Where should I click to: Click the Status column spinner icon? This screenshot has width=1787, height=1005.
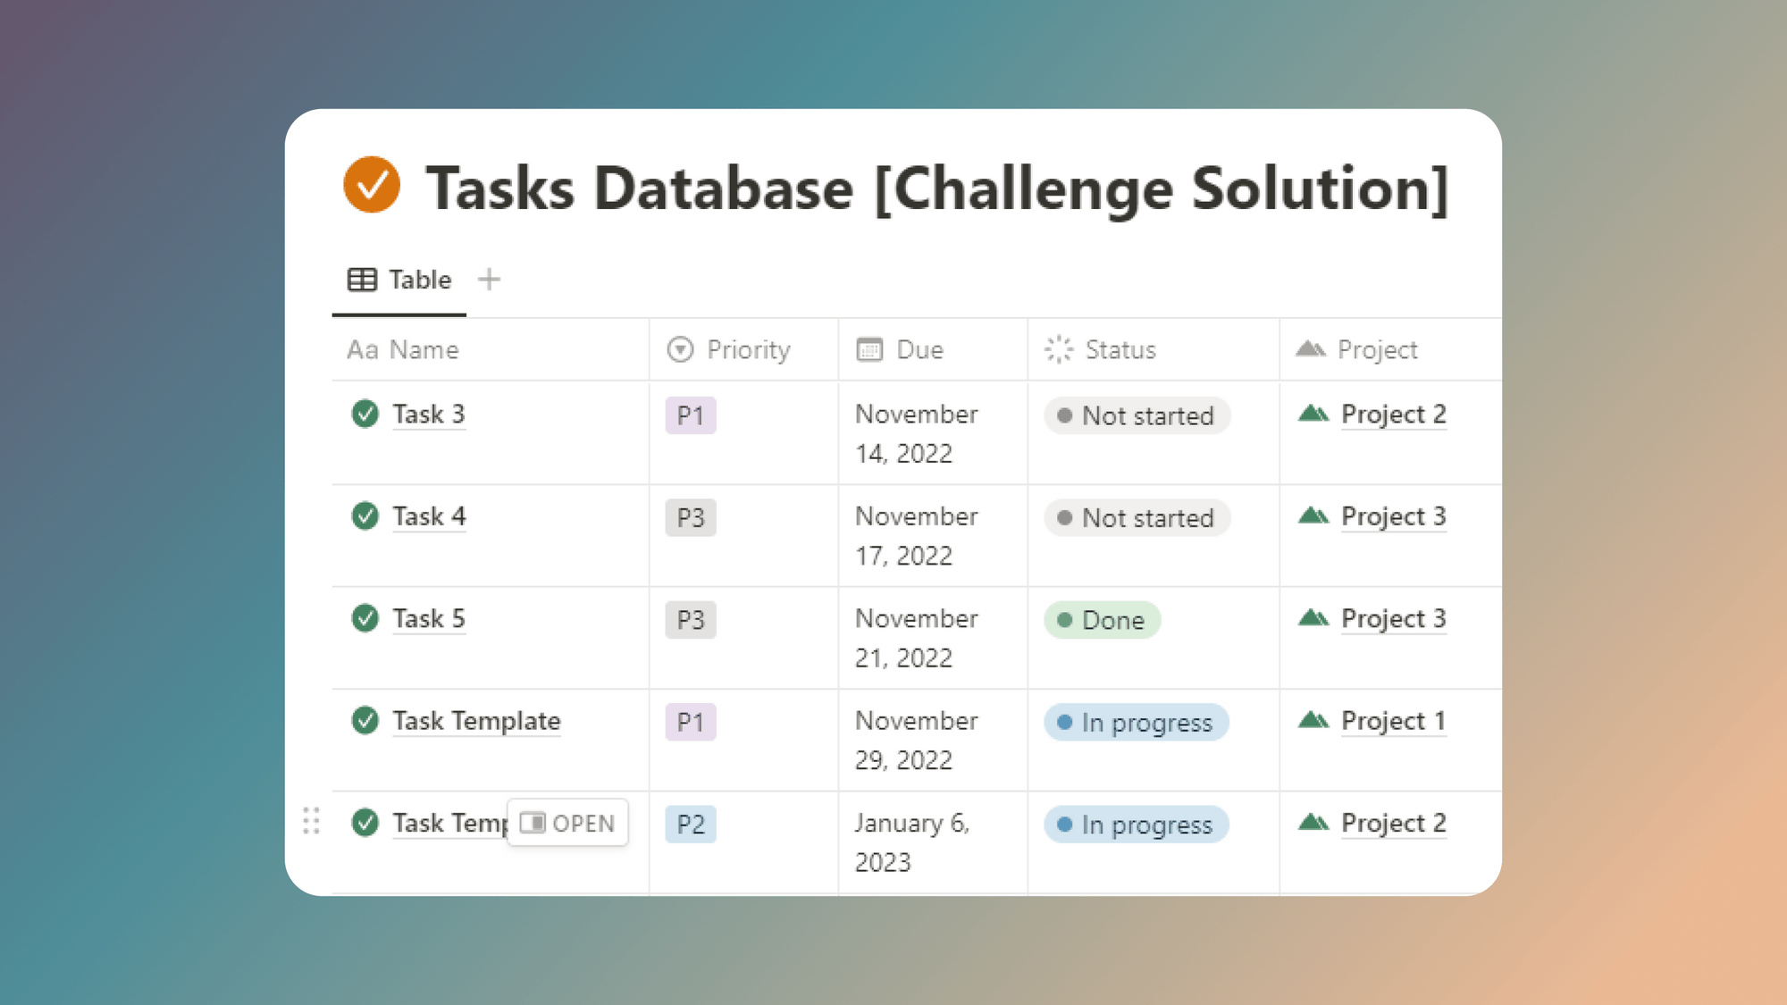coord(1058,349)
